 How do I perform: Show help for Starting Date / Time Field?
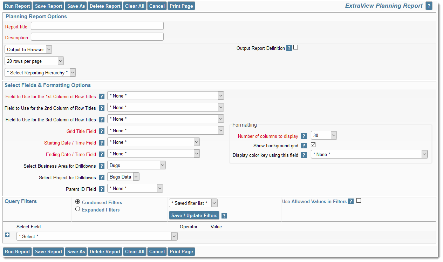click(x=102, y=143)
